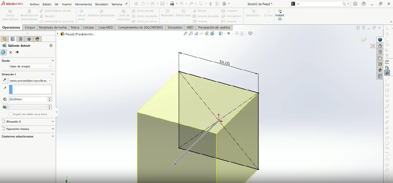This screenshot has height=183, width=393.
Task: Open the options gear icon
Action: coord(224,4)
